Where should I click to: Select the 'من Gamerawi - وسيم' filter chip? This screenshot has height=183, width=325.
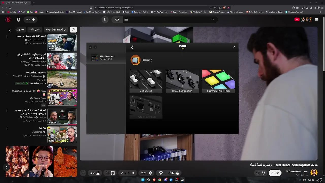(56, 29)
